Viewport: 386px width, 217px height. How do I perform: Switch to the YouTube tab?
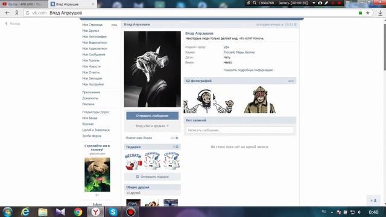click(24, 4)
